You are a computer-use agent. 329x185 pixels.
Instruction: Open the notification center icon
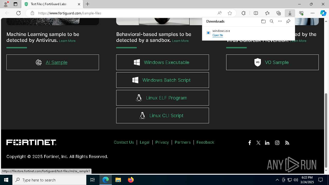321,180
